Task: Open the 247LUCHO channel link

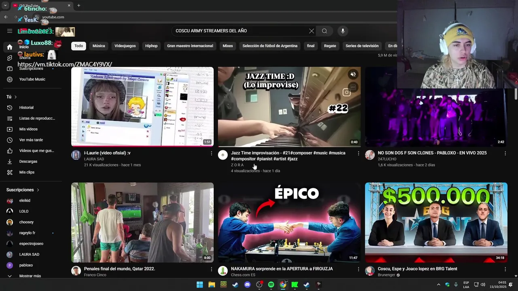Action: click(x=388, y=159)
